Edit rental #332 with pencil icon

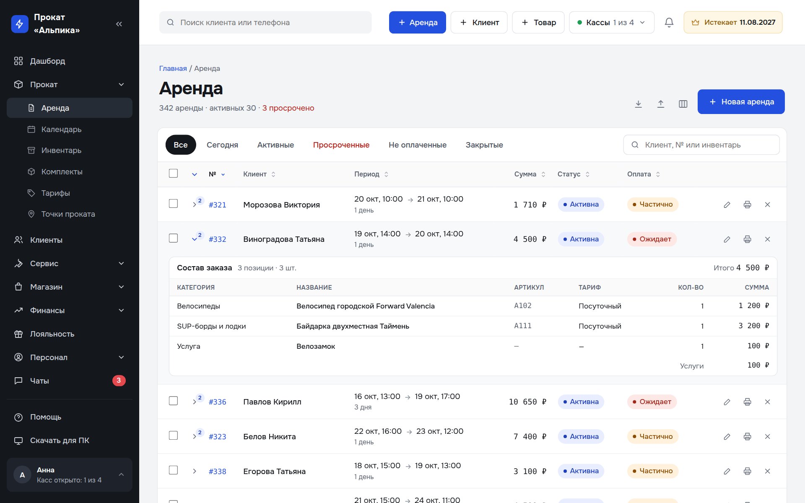point(727,239)
